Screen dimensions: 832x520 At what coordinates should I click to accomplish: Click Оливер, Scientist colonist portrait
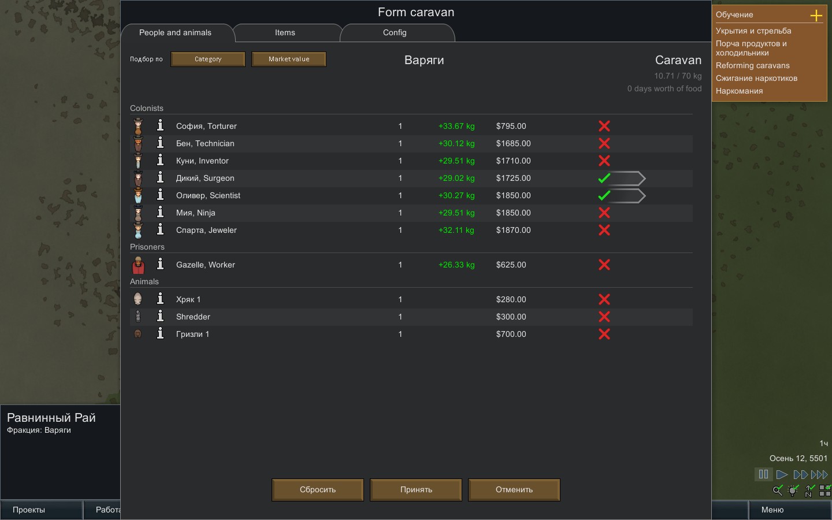click(138, 195)
